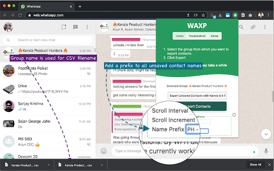This screenshot has width=274, height=171.
Task: Search within conversation magnifier icon
Action: [x=241, y=27]
